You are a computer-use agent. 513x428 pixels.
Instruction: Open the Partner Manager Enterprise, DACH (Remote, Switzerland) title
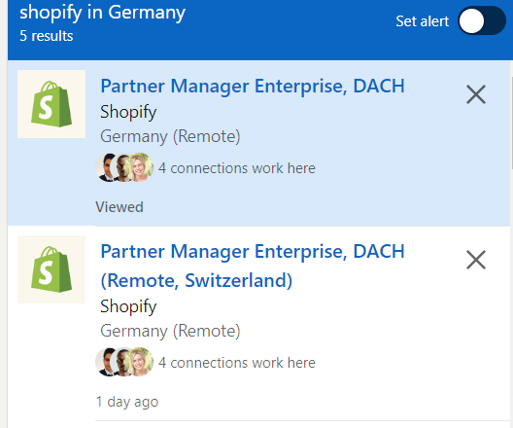coord(253,266)
